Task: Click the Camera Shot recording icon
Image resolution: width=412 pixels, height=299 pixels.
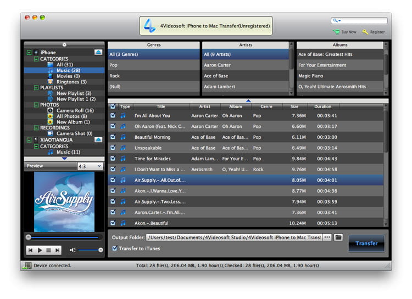Action: click(50, 133)
